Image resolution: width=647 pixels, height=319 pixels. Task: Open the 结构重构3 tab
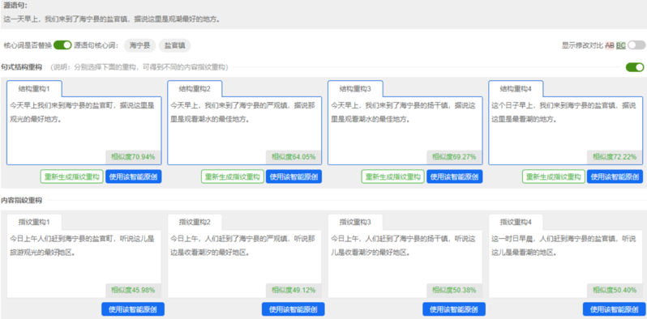click(355, 88)
